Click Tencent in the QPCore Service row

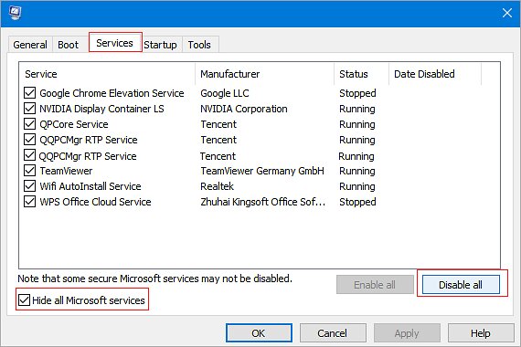click(218, 124)
